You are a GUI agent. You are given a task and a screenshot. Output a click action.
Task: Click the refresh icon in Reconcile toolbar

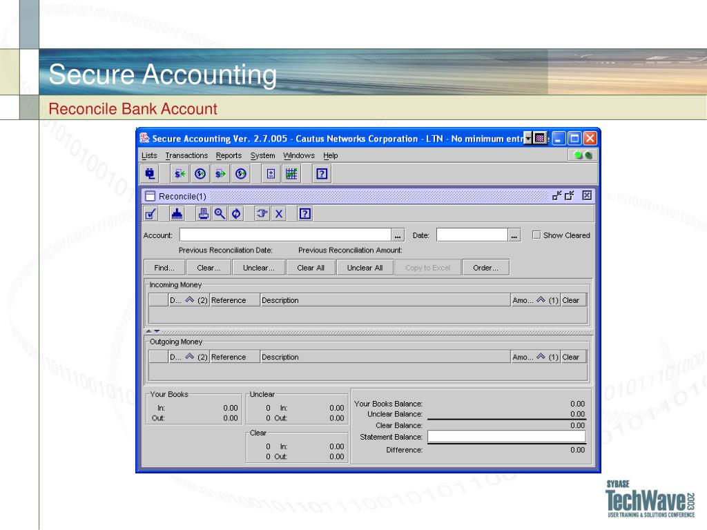[236, 214]
